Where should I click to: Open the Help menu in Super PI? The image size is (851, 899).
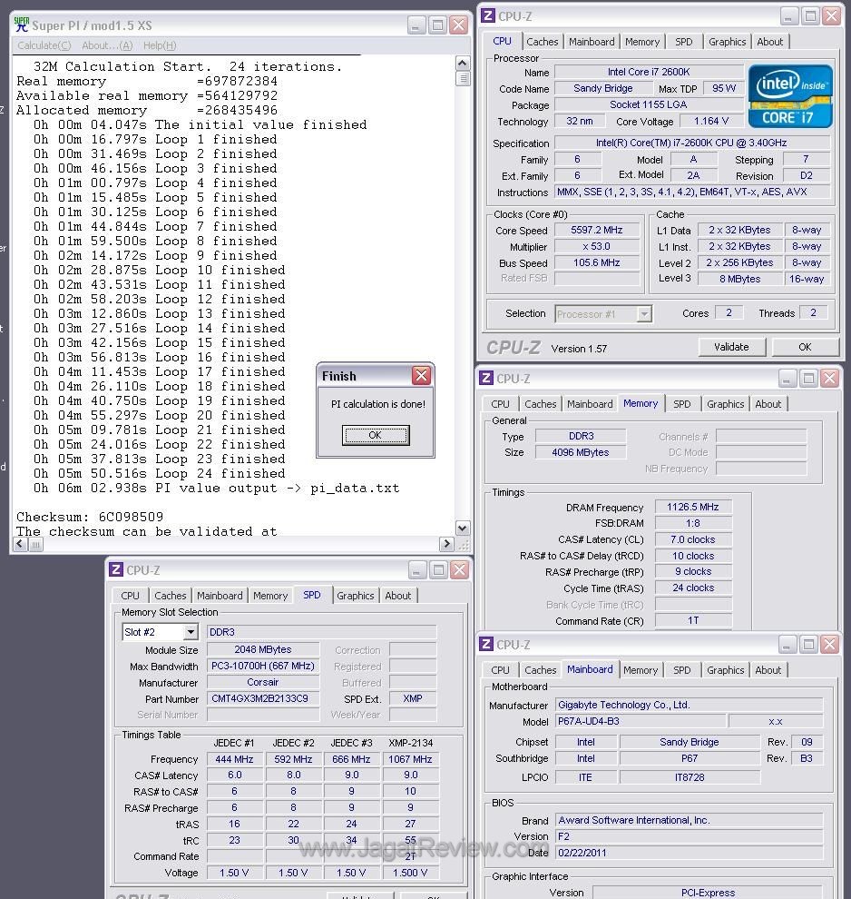[160, 45]
